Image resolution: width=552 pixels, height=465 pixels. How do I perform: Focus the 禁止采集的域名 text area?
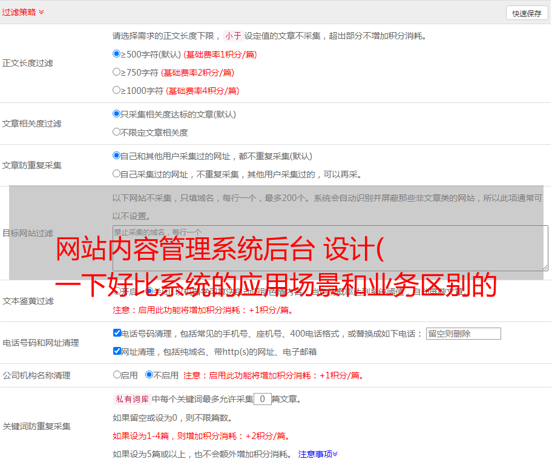[x=330, y=248]
